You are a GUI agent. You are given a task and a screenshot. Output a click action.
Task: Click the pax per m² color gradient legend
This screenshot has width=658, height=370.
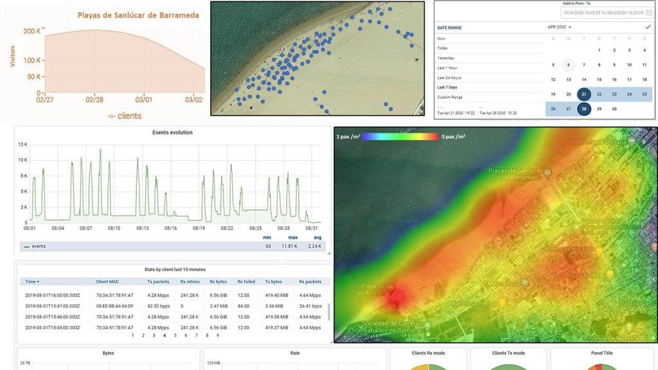400,136
